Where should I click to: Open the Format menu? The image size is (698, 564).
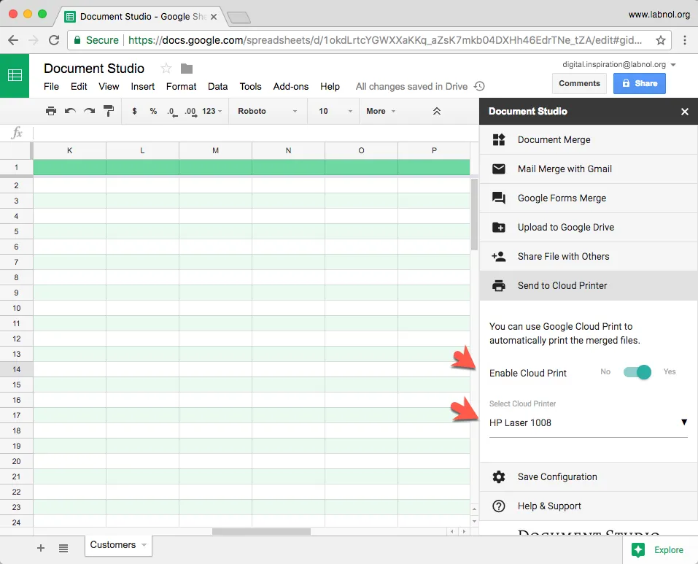click(x=181, y=86)
